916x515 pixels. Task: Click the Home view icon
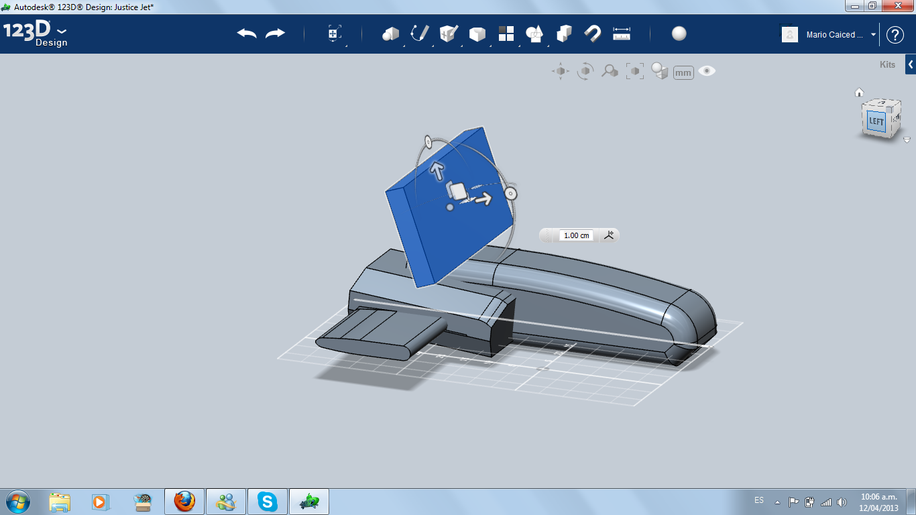859,93
